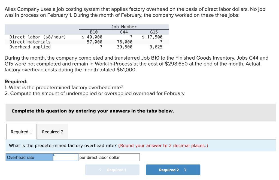Screen dimensions: 279x180
Task: Switch to the Required 2 tab
Action: point(53,132)
